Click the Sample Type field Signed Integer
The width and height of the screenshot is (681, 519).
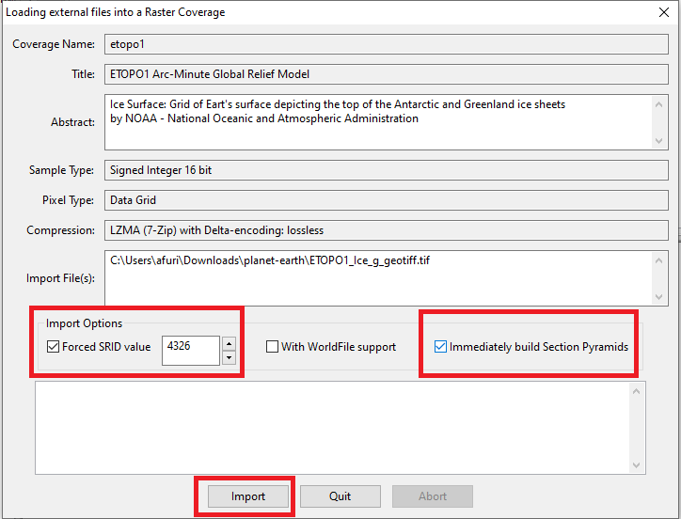click(x=386, y=170)
